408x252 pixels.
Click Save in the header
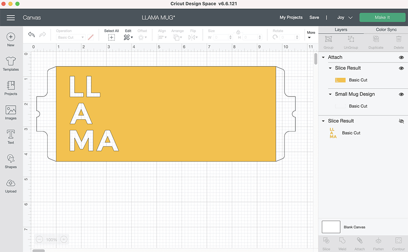click(314, 18)
